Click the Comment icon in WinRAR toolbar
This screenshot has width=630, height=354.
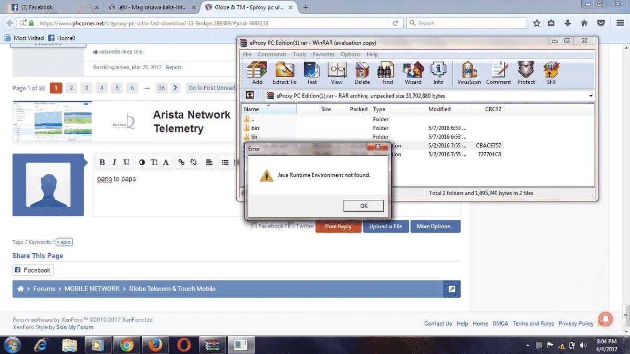tap(499, 72)
